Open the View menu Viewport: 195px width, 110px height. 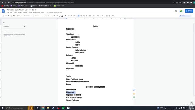[15, 13]
